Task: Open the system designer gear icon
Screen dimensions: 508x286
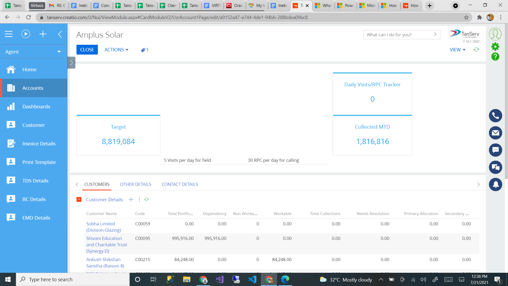Action: [x=495, y=47]
